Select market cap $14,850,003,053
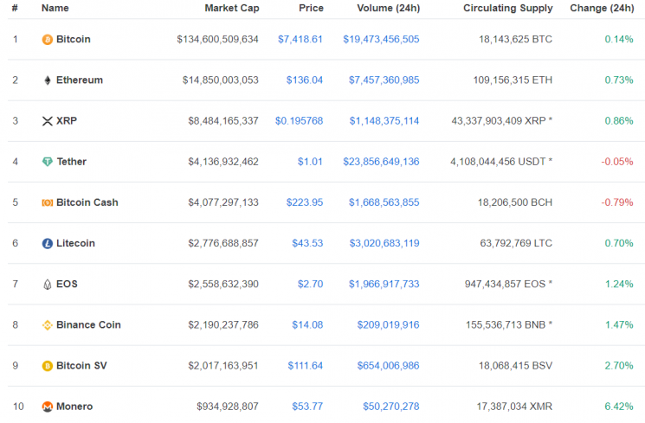This screenshot has height=423, width=645. click(221, 80)
